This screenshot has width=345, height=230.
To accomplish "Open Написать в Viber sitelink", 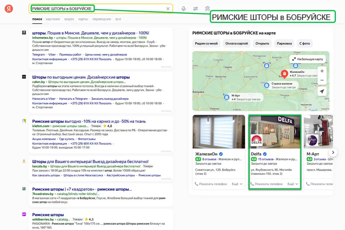I will point(44,99).
